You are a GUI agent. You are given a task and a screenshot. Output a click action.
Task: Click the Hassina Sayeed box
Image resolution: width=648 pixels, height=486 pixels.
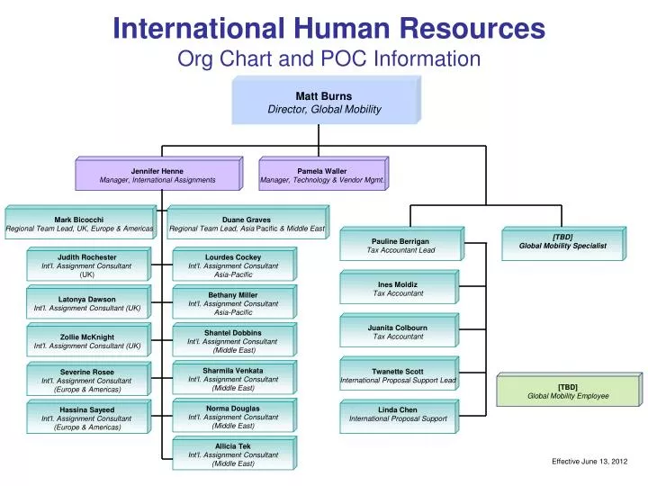coord(89,417)
